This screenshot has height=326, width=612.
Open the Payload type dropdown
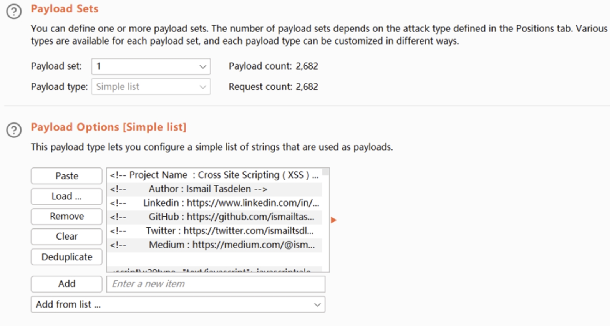click(151, 87)
